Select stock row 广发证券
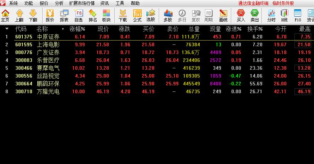 coord(157,52)
